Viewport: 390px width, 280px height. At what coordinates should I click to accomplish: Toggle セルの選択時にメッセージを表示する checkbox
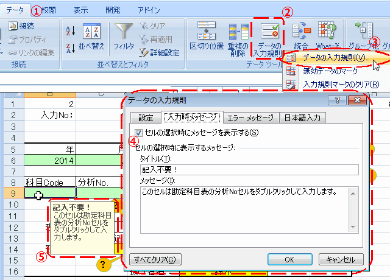(x=138, y=132)
